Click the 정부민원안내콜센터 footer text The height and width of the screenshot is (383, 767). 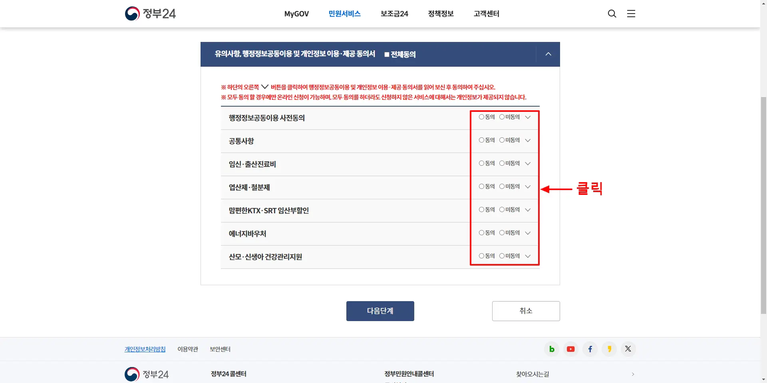[x=409, y=374]
